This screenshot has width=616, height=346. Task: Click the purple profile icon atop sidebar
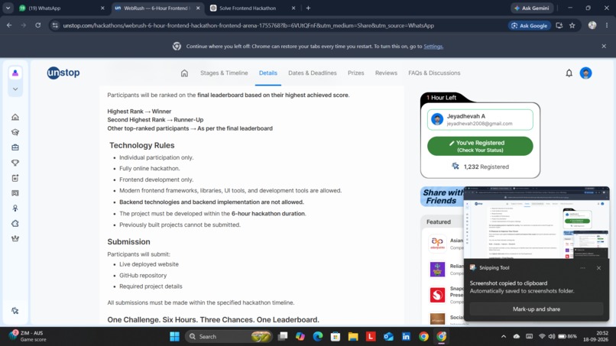15,73
